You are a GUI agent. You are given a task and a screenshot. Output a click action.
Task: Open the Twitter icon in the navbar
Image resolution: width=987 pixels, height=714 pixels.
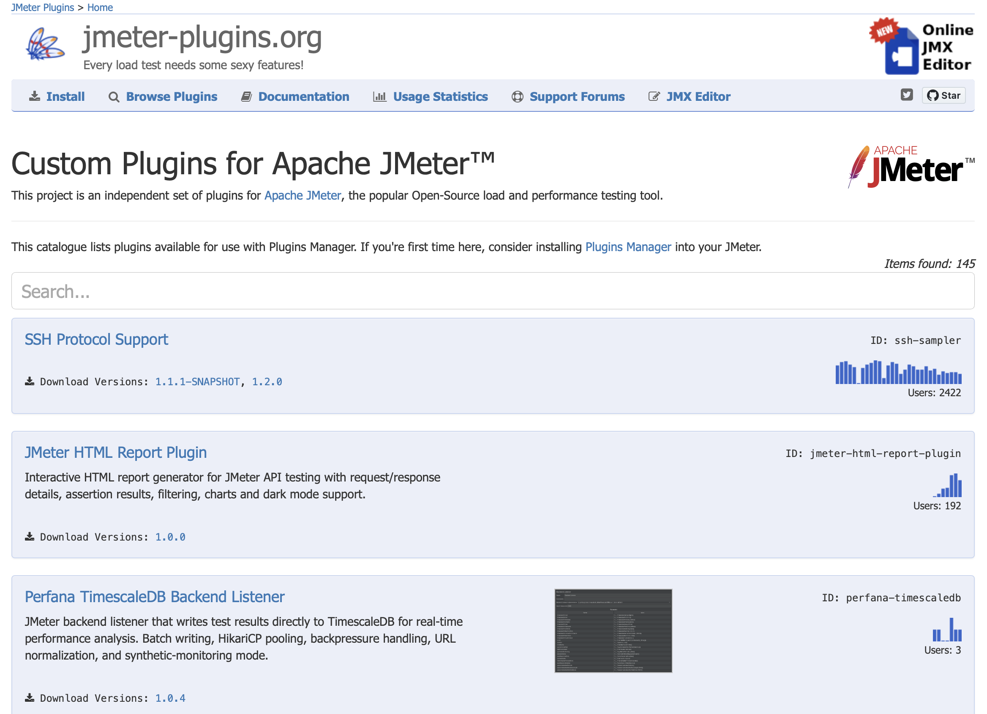click(x=906, y=94)
